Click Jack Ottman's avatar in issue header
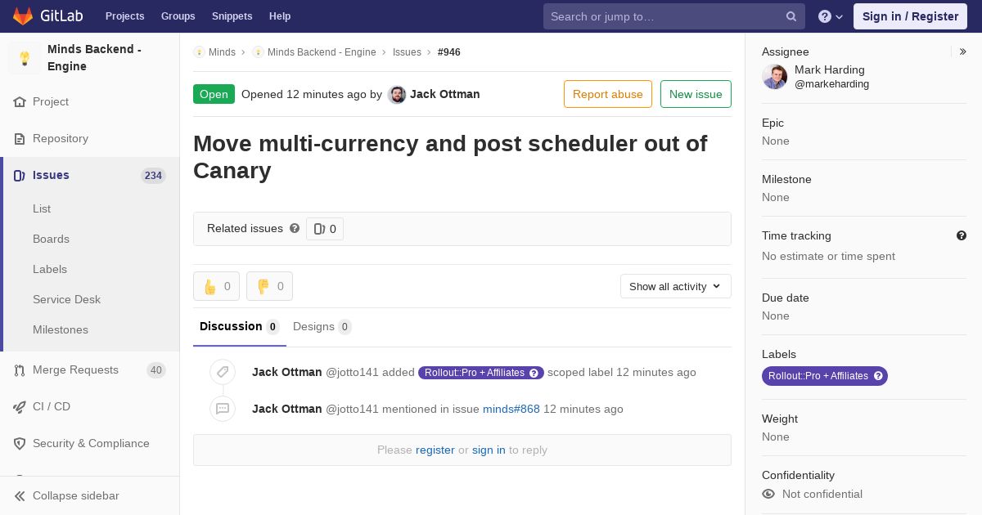 (397, 95)
